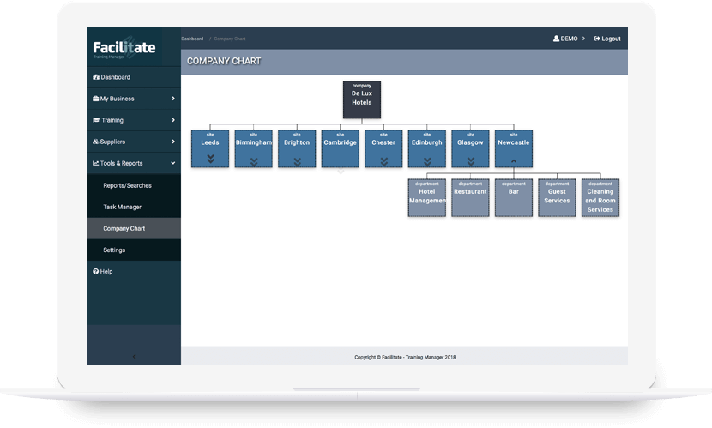Viewport: 712px width, 428px height.
Task: Click the Suppliers people icon
Action: pyautogui.click(x=96, y=142)
